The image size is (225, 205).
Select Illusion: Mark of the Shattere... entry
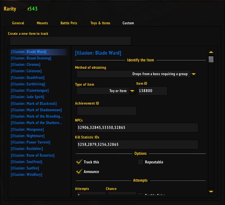tap(37, 123)
